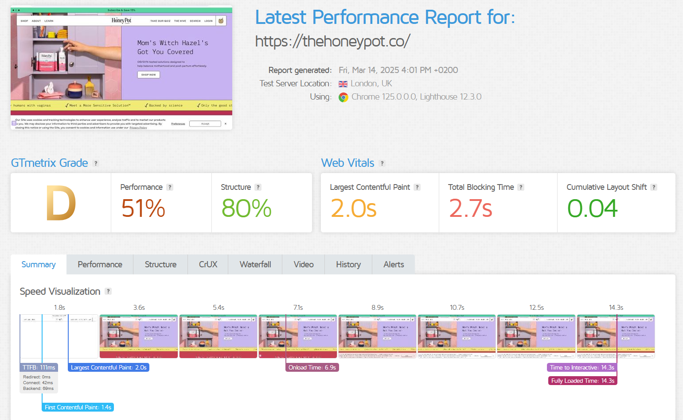Click the Largest Contentful Paint: 2.0s marker

coord(109,367)
